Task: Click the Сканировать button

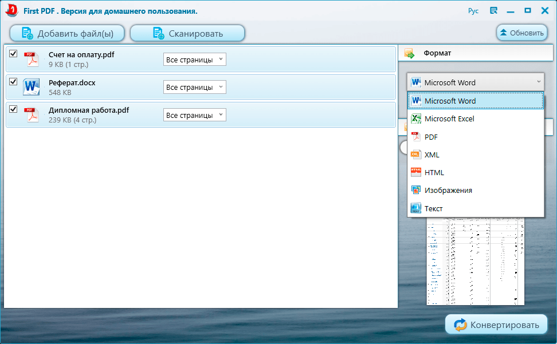Action: pyautogui.click(x=187, y=33)
